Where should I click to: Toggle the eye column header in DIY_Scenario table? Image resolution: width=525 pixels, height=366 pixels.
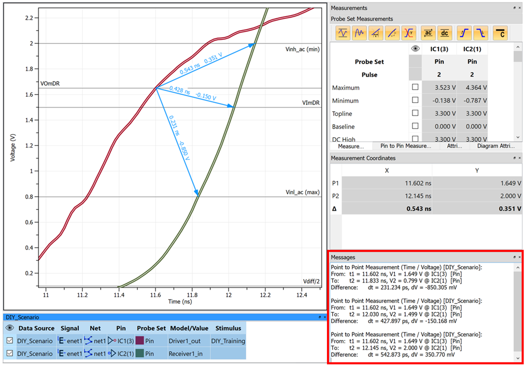point(10,328)
